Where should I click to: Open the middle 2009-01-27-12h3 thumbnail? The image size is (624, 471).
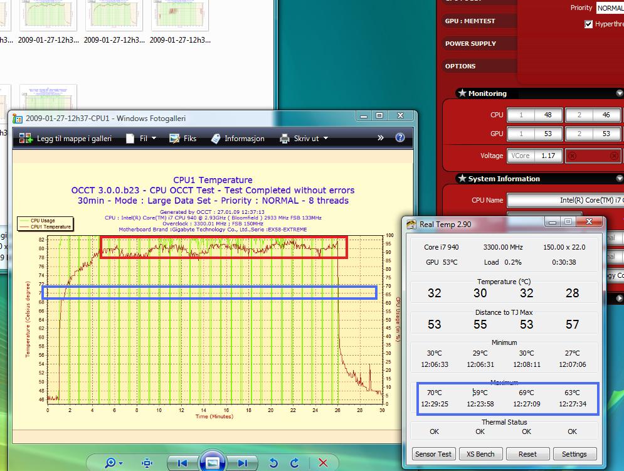tap(114, 21)
